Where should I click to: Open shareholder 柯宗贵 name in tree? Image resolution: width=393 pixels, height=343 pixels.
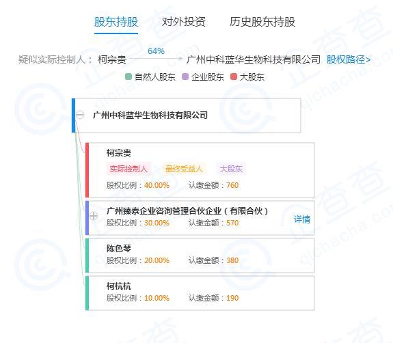point(119,153)
